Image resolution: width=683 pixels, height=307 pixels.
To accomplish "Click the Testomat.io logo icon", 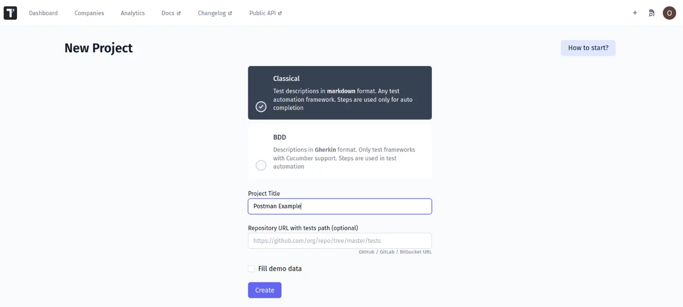I will pos(11,12).
